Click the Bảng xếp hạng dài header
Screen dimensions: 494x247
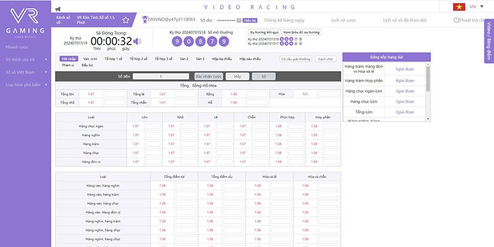coord(387,57)
